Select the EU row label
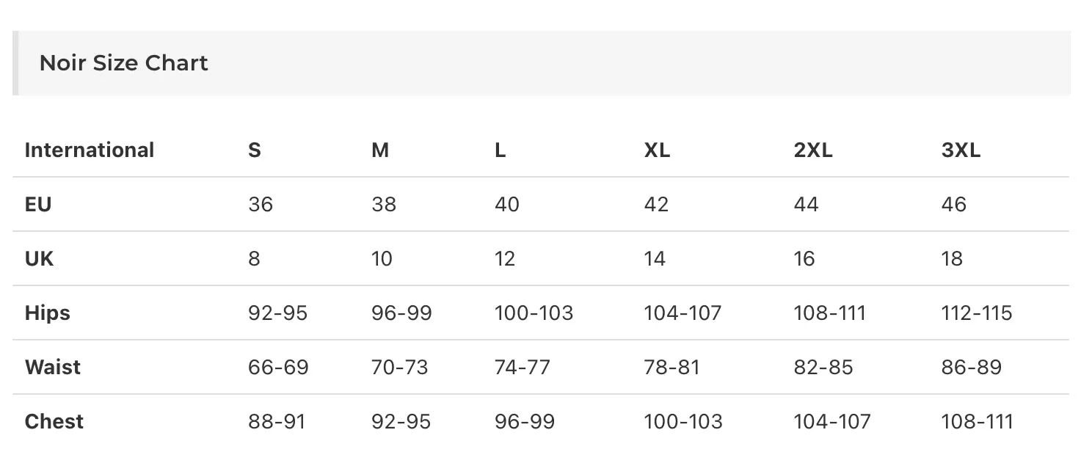 38,204
